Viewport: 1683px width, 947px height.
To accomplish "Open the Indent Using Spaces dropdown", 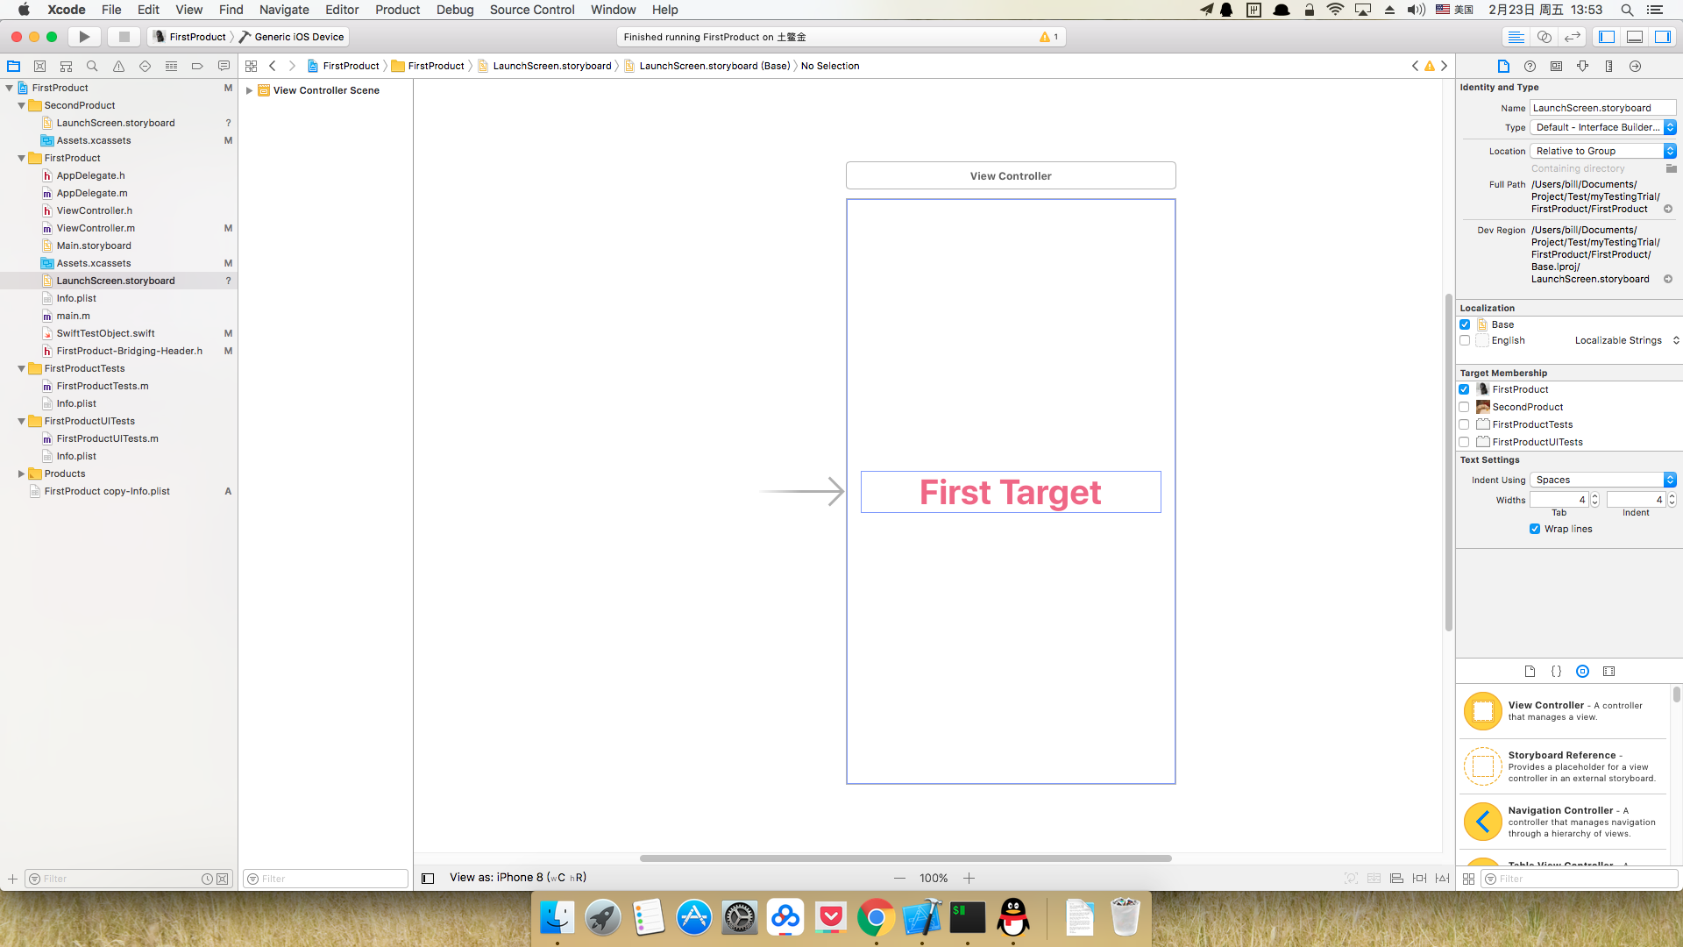I will point(1602,480).
